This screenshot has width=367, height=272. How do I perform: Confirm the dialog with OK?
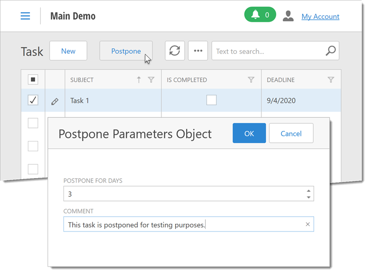point(249,133)
